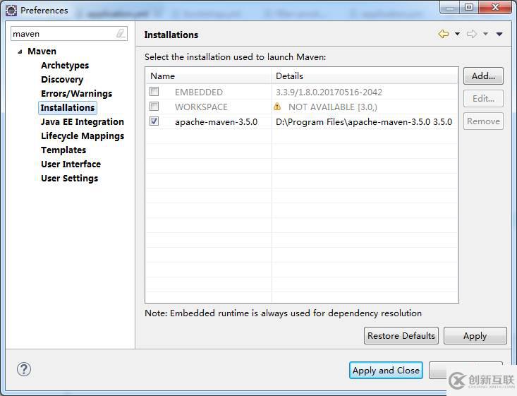This screenshot has width=517, height=396.
Task: Click the forward navigation arrow icon
Action: (471, 34)
